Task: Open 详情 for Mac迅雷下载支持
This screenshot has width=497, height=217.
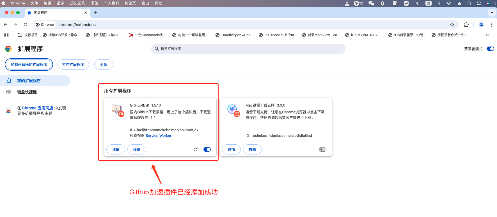Action: coord(231,149)
